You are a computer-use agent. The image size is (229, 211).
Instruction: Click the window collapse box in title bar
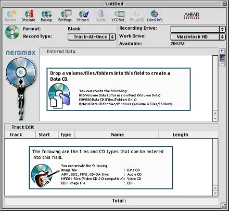click(x=225, y=4)
